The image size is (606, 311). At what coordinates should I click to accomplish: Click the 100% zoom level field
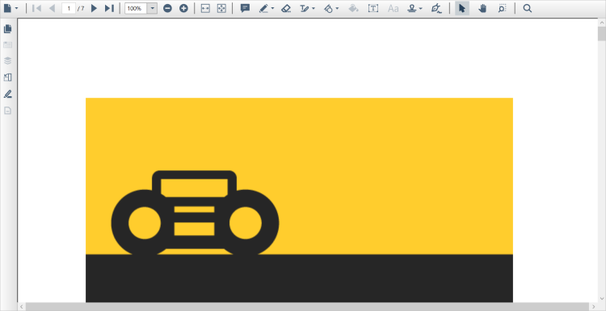136,8
